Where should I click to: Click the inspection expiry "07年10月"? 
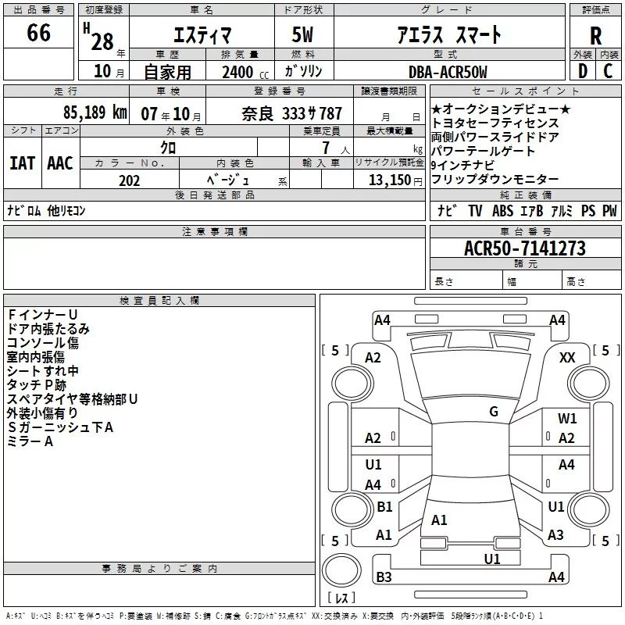tap(171, 114)
